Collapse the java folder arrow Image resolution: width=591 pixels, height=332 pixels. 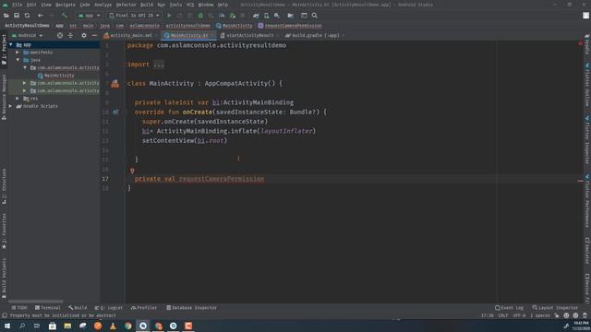pyautogui.click(x=18, y=60)
